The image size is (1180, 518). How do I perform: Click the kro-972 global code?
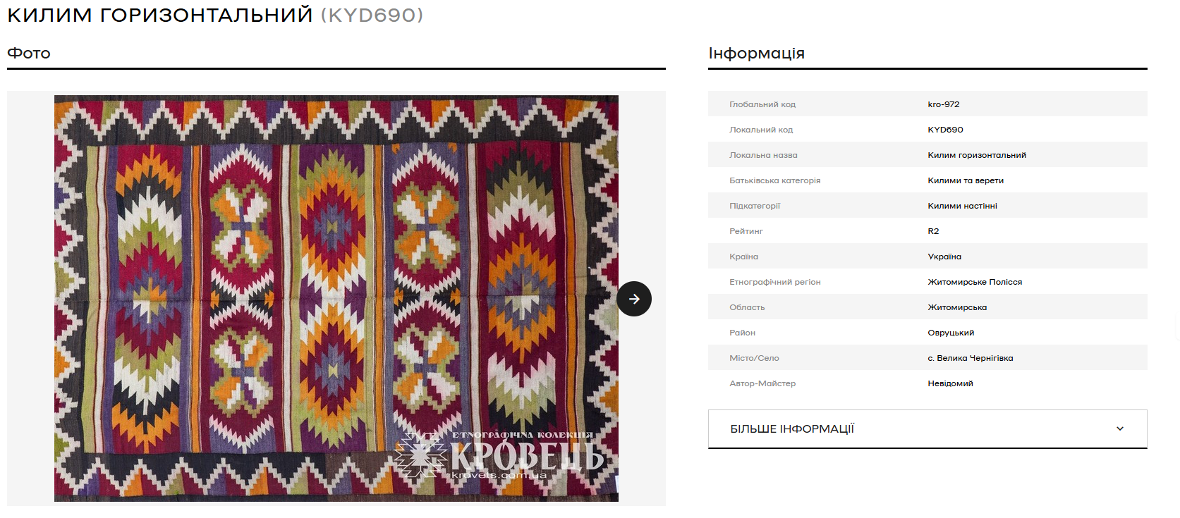944,104
